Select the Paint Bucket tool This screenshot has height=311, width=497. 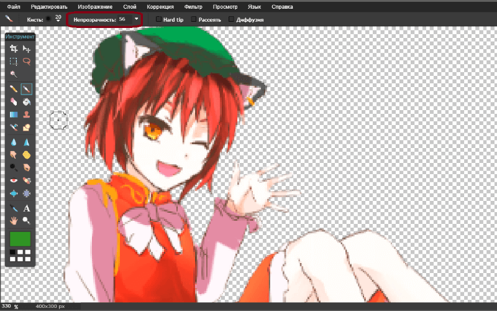27,102
